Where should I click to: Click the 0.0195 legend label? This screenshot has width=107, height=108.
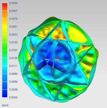pyautogui.click(x=13, y=42)
